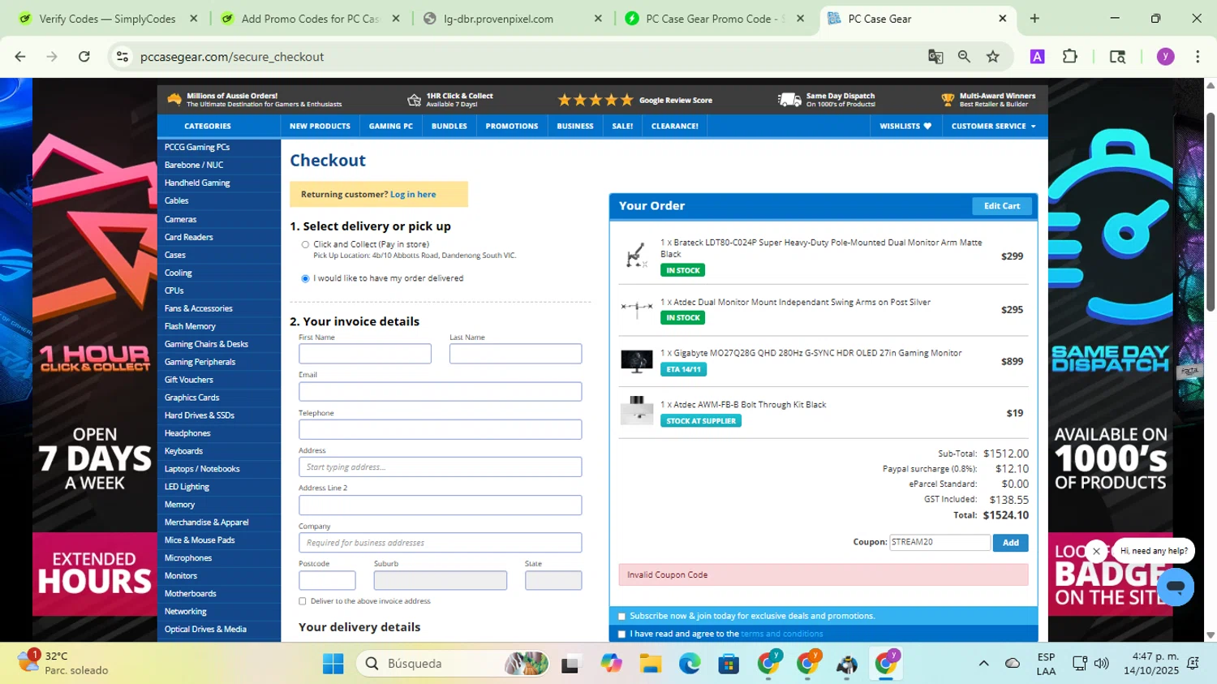Screen dimensions: 1217x684
Task: Open the terms and conditions link
Action: tap(781, 635)
